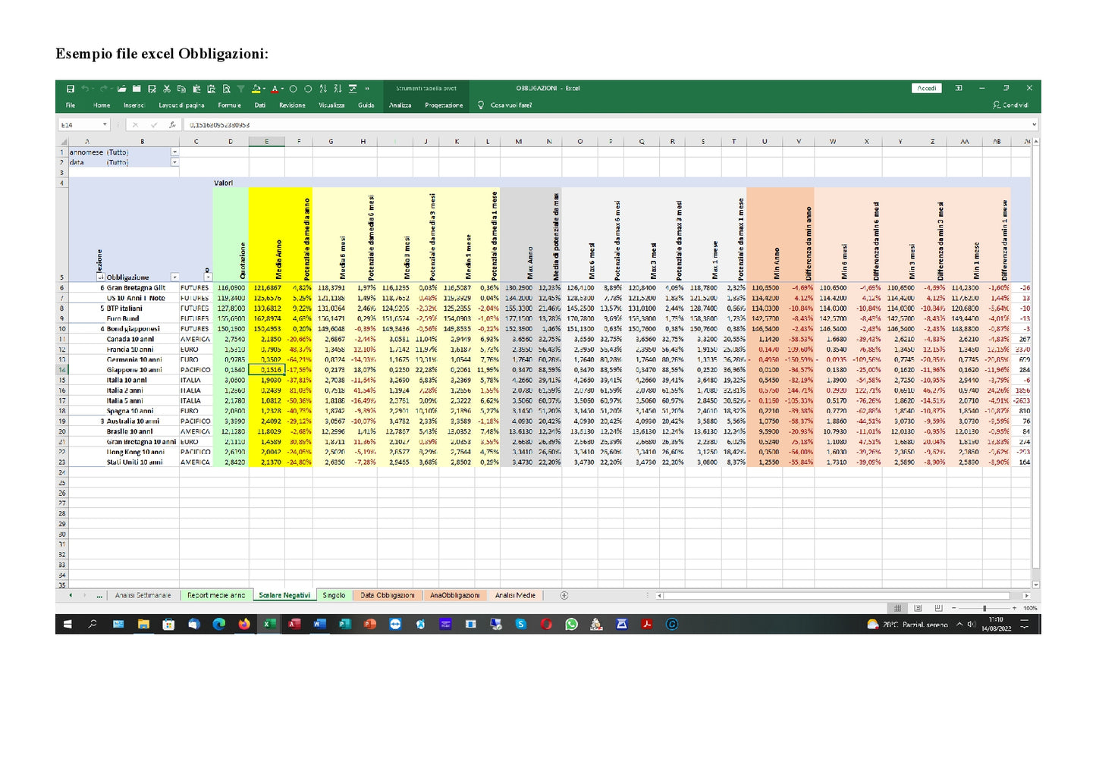The height and width of the screenshot is (774, 1096).
Task: Open the Obbligazione column filter dropdown
Action: coord(174,277)
